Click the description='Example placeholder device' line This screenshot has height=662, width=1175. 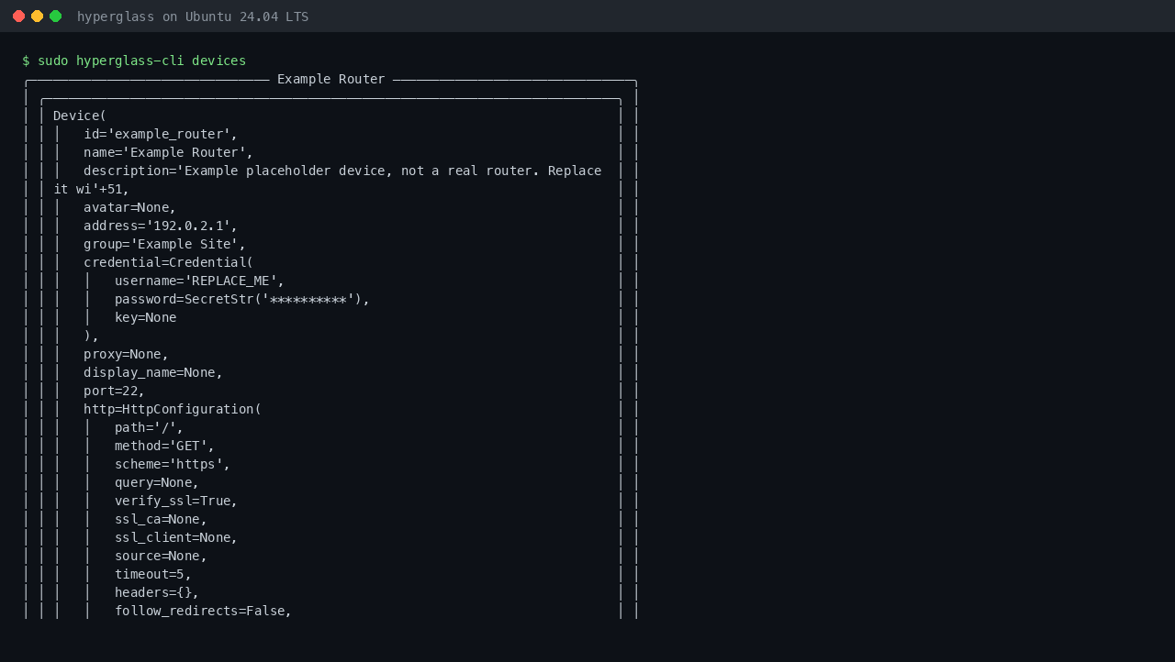coord(342,171)
